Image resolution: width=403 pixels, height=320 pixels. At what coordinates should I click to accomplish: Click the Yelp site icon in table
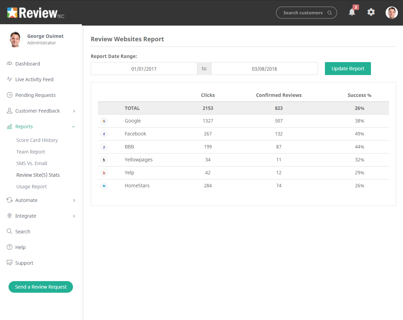(104, 173)
